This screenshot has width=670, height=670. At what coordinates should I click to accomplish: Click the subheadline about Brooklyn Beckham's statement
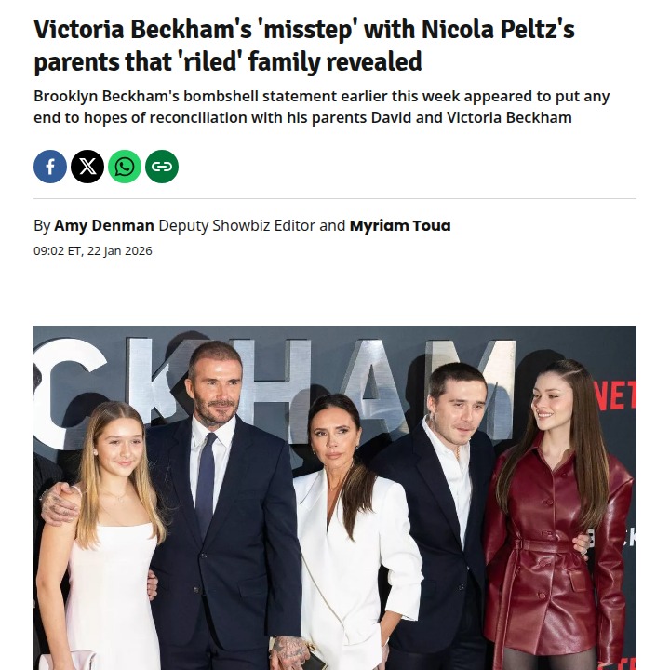pyautogui.click(x=321, y=107)
